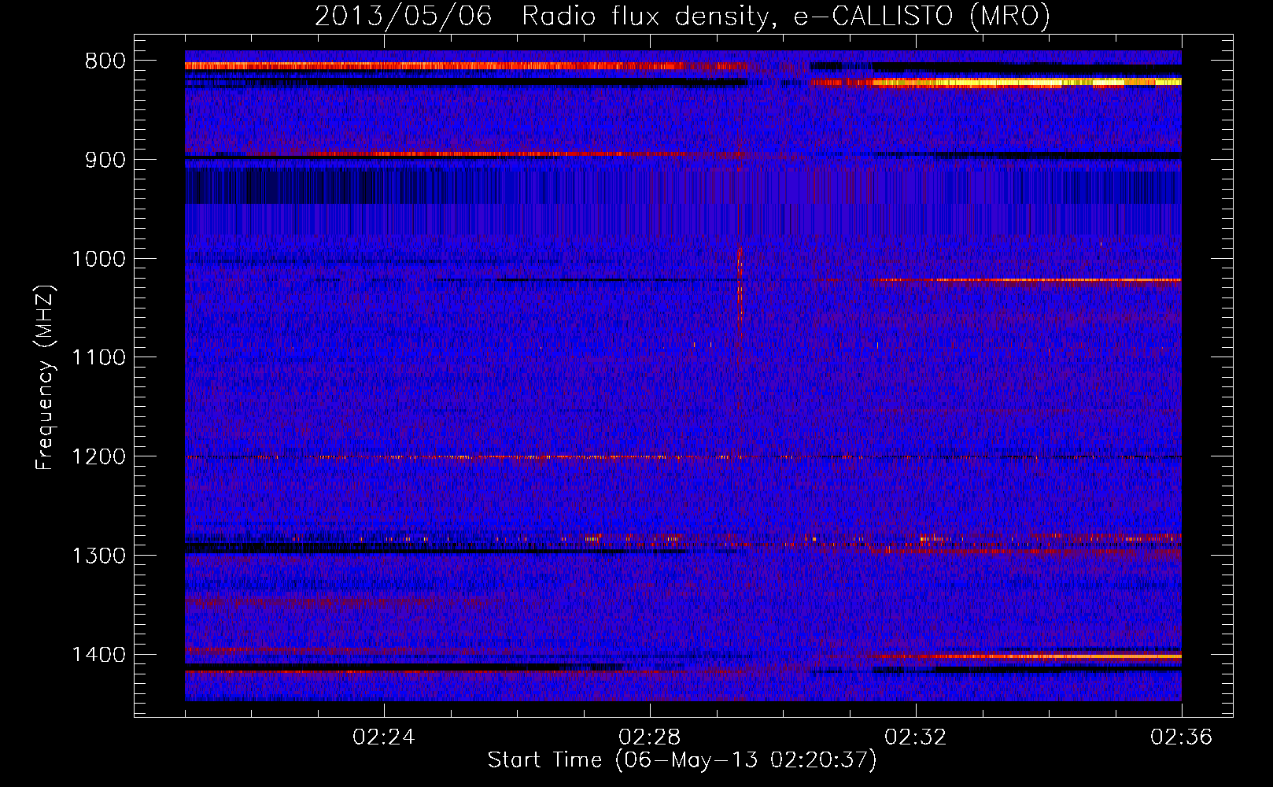The width and height of the screenshot is (1273, 787).
Task: Click the 900 frequency tick label
Action: tap(105, 160)
